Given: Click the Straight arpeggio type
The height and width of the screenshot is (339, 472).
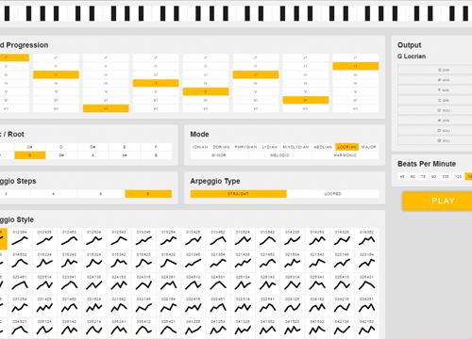Looking at the screenshot, I should click(239, 194).
